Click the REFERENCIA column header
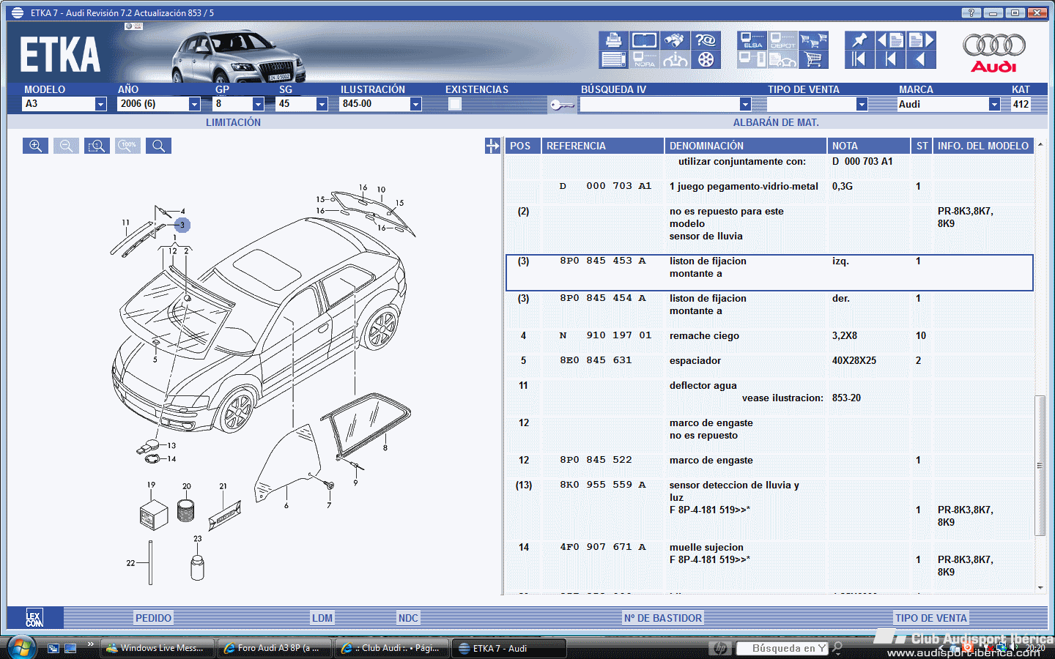This screenshot has height=659, width=1055. point(603,146)
